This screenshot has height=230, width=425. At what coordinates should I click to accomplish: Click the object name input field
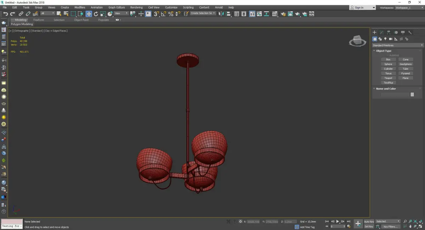click(395, 94)
